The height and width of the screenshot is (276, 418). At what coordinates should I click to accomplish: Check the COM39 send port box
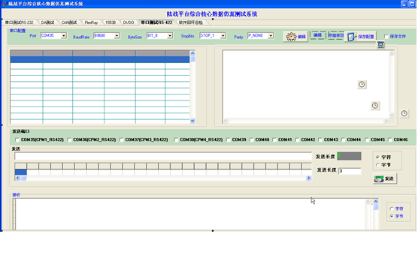coord(229,139)
